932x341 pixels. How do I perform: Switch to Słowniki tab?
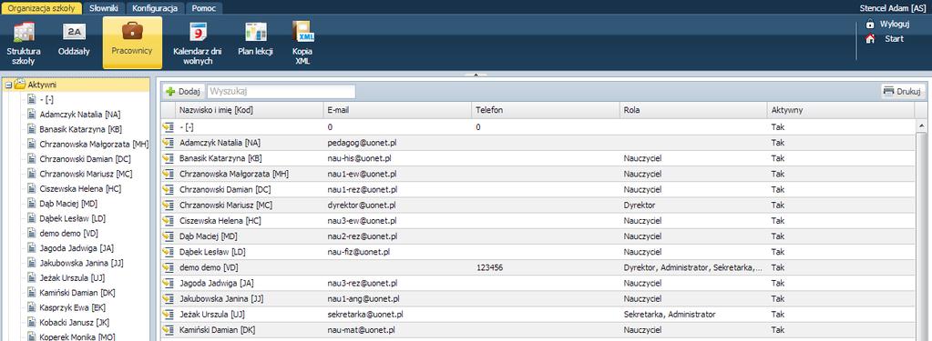pyautogui.click(x=104, y=8)
